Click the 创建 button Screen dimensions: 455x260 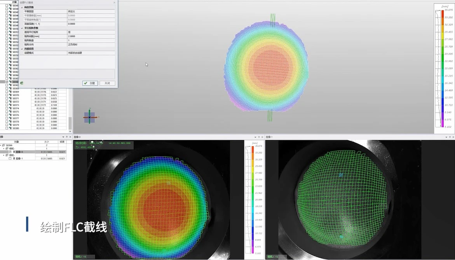pos(90,83)
